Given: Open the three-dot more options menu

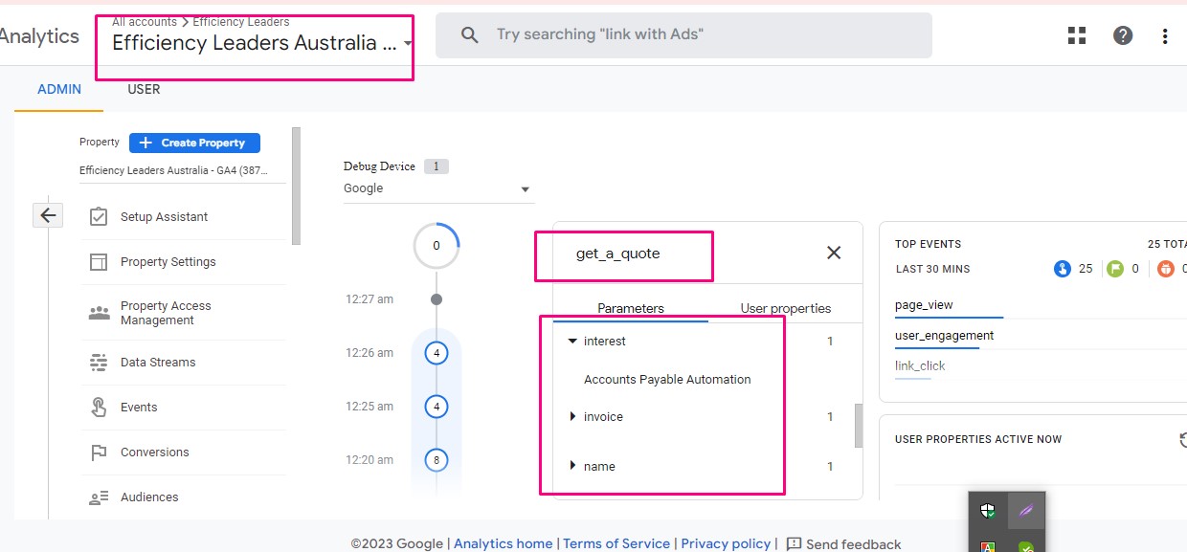Looking at the screenshot, I should coord(1165,36).
